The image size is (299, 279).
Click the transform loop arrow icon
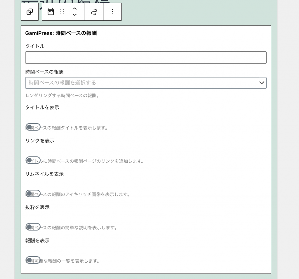(94, 12)
